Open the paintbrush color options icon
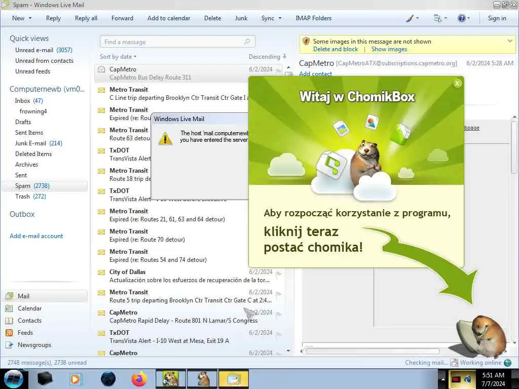Viewport: 519px width, 389px height. coord(410,18)
